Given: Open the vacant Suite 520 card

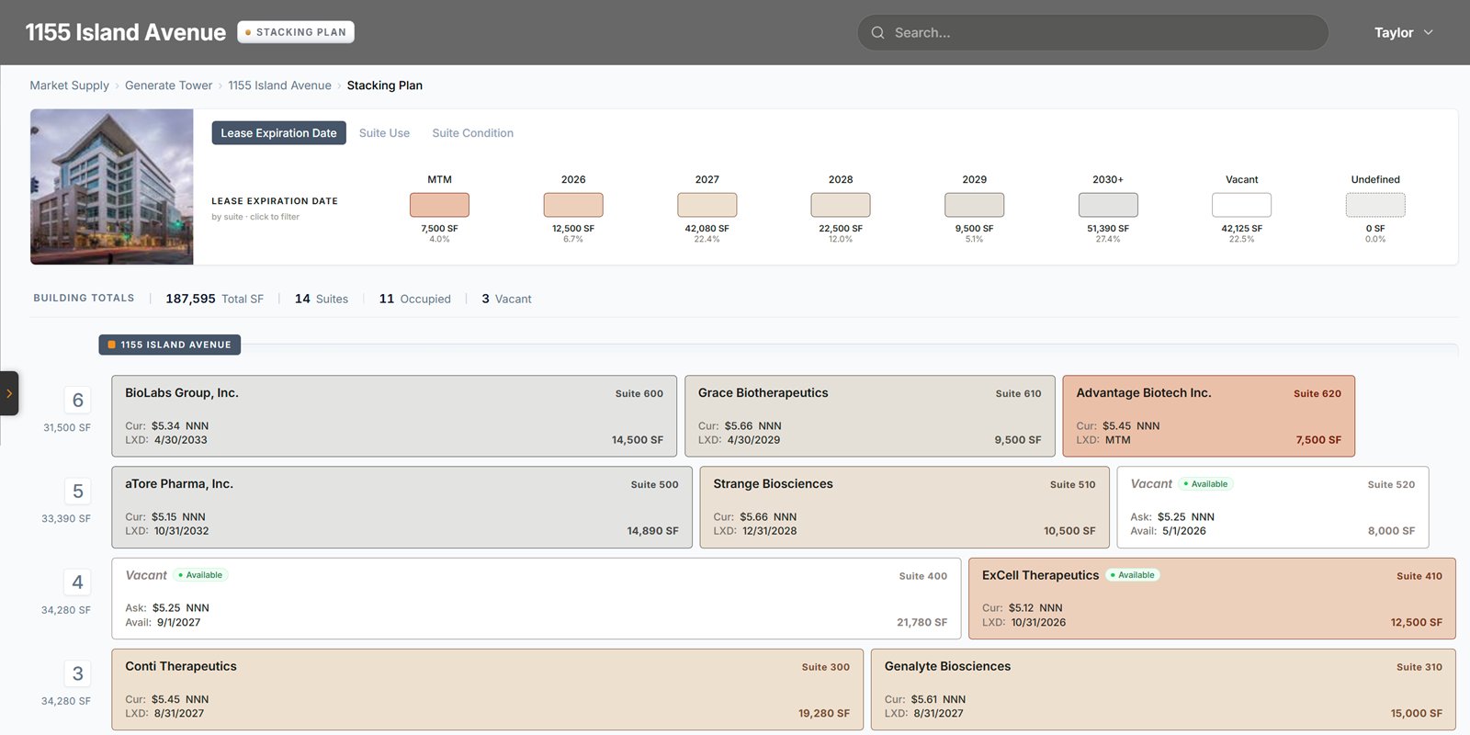Looking at the screenshot, I should [x=1273, y=507].
